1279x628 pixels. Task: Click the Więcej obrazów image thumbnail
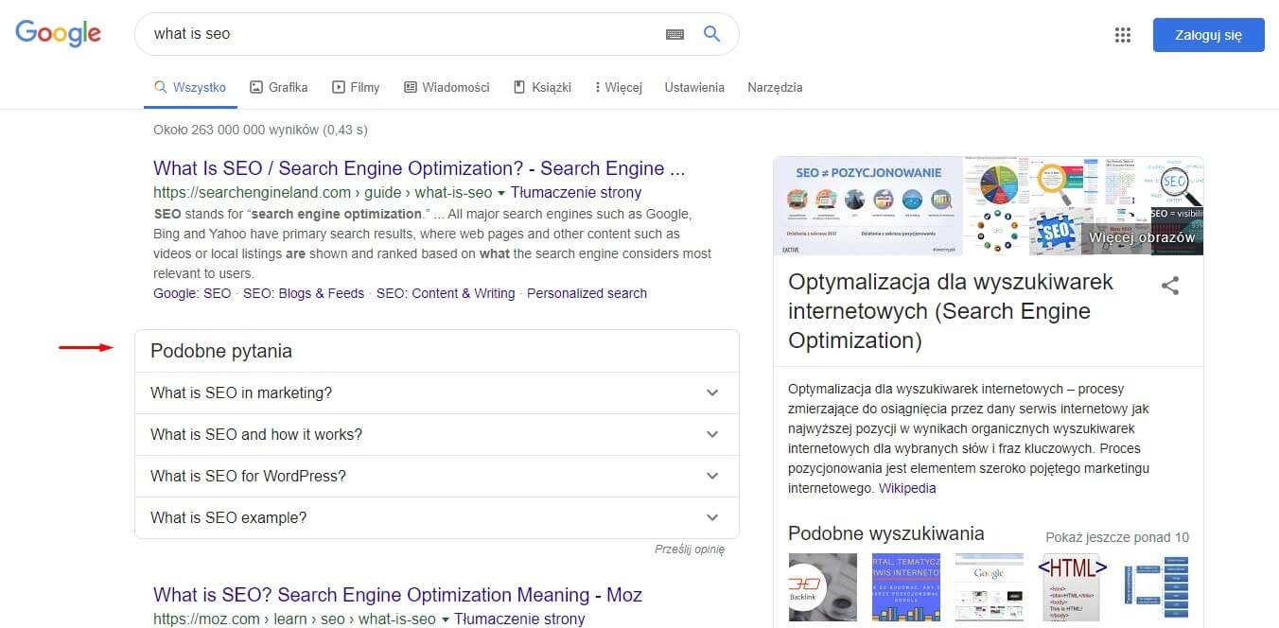(x=1142, y=236)
